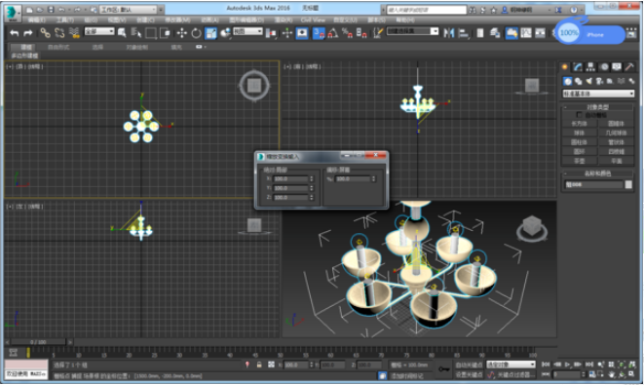
Task: Toggle Angle Snap
Action: click(333, 33)
